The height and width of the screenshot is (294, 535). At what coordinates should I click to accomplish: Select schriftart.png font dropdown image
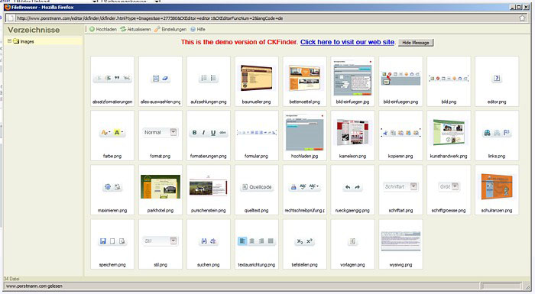click(400, 190)
